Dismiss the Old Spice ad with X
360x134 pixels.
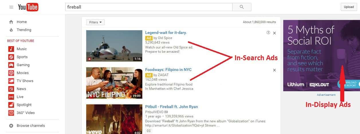(274, 33)
